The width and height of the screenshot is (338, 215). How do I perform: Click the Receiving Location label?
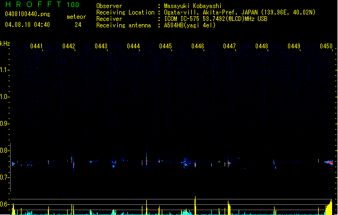(x=125, y=12)
